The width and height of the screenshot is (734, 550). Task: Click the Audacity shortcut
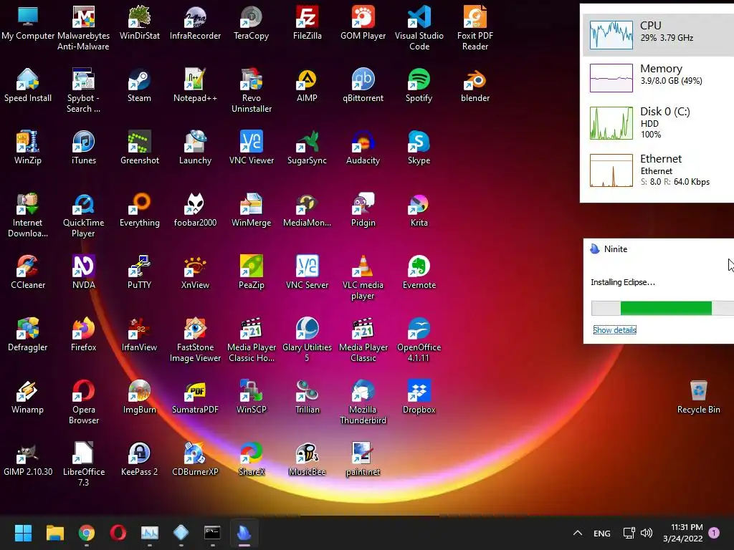(x=363, y=148)
